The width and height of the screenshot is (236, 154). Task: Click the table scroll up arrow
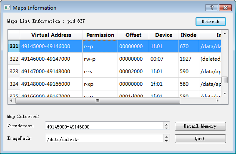tap(225, 33)
